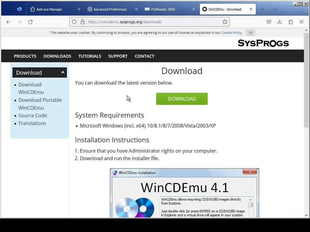The image size is (310, 232).
Task: Open the DOWNLOADS menu
Action: pos(57,56)
